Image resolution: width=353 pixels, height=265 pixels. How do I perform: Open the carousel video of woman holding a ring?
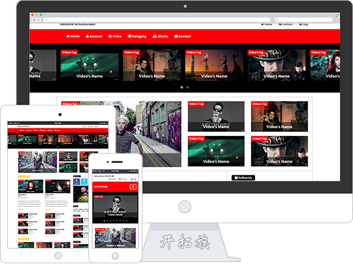tap(152, 65)
